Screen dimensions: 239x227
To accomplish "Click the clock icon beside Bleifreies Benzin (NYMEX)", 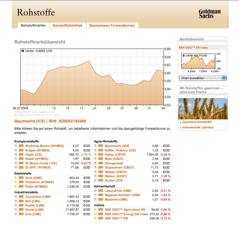I will (15, 146).
